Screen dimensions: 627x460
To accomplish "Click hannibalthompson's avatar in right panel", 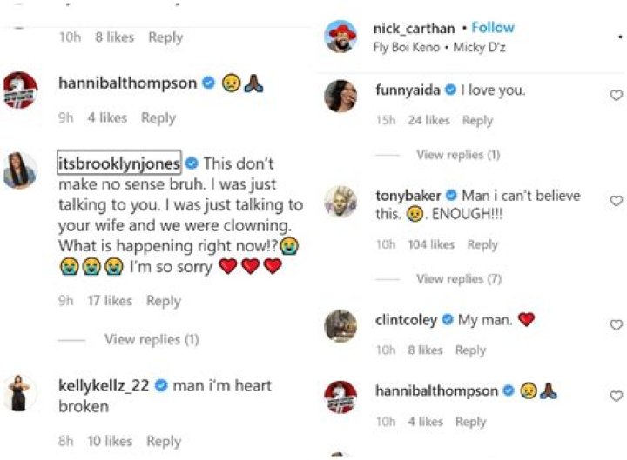I will point(340,398).
